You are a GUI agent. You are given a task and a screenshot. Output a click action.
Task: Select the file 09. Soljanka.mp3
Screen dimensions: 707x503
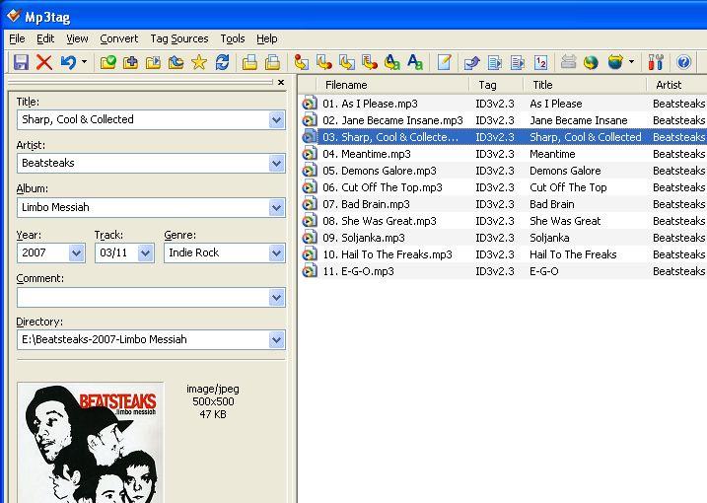364,238
